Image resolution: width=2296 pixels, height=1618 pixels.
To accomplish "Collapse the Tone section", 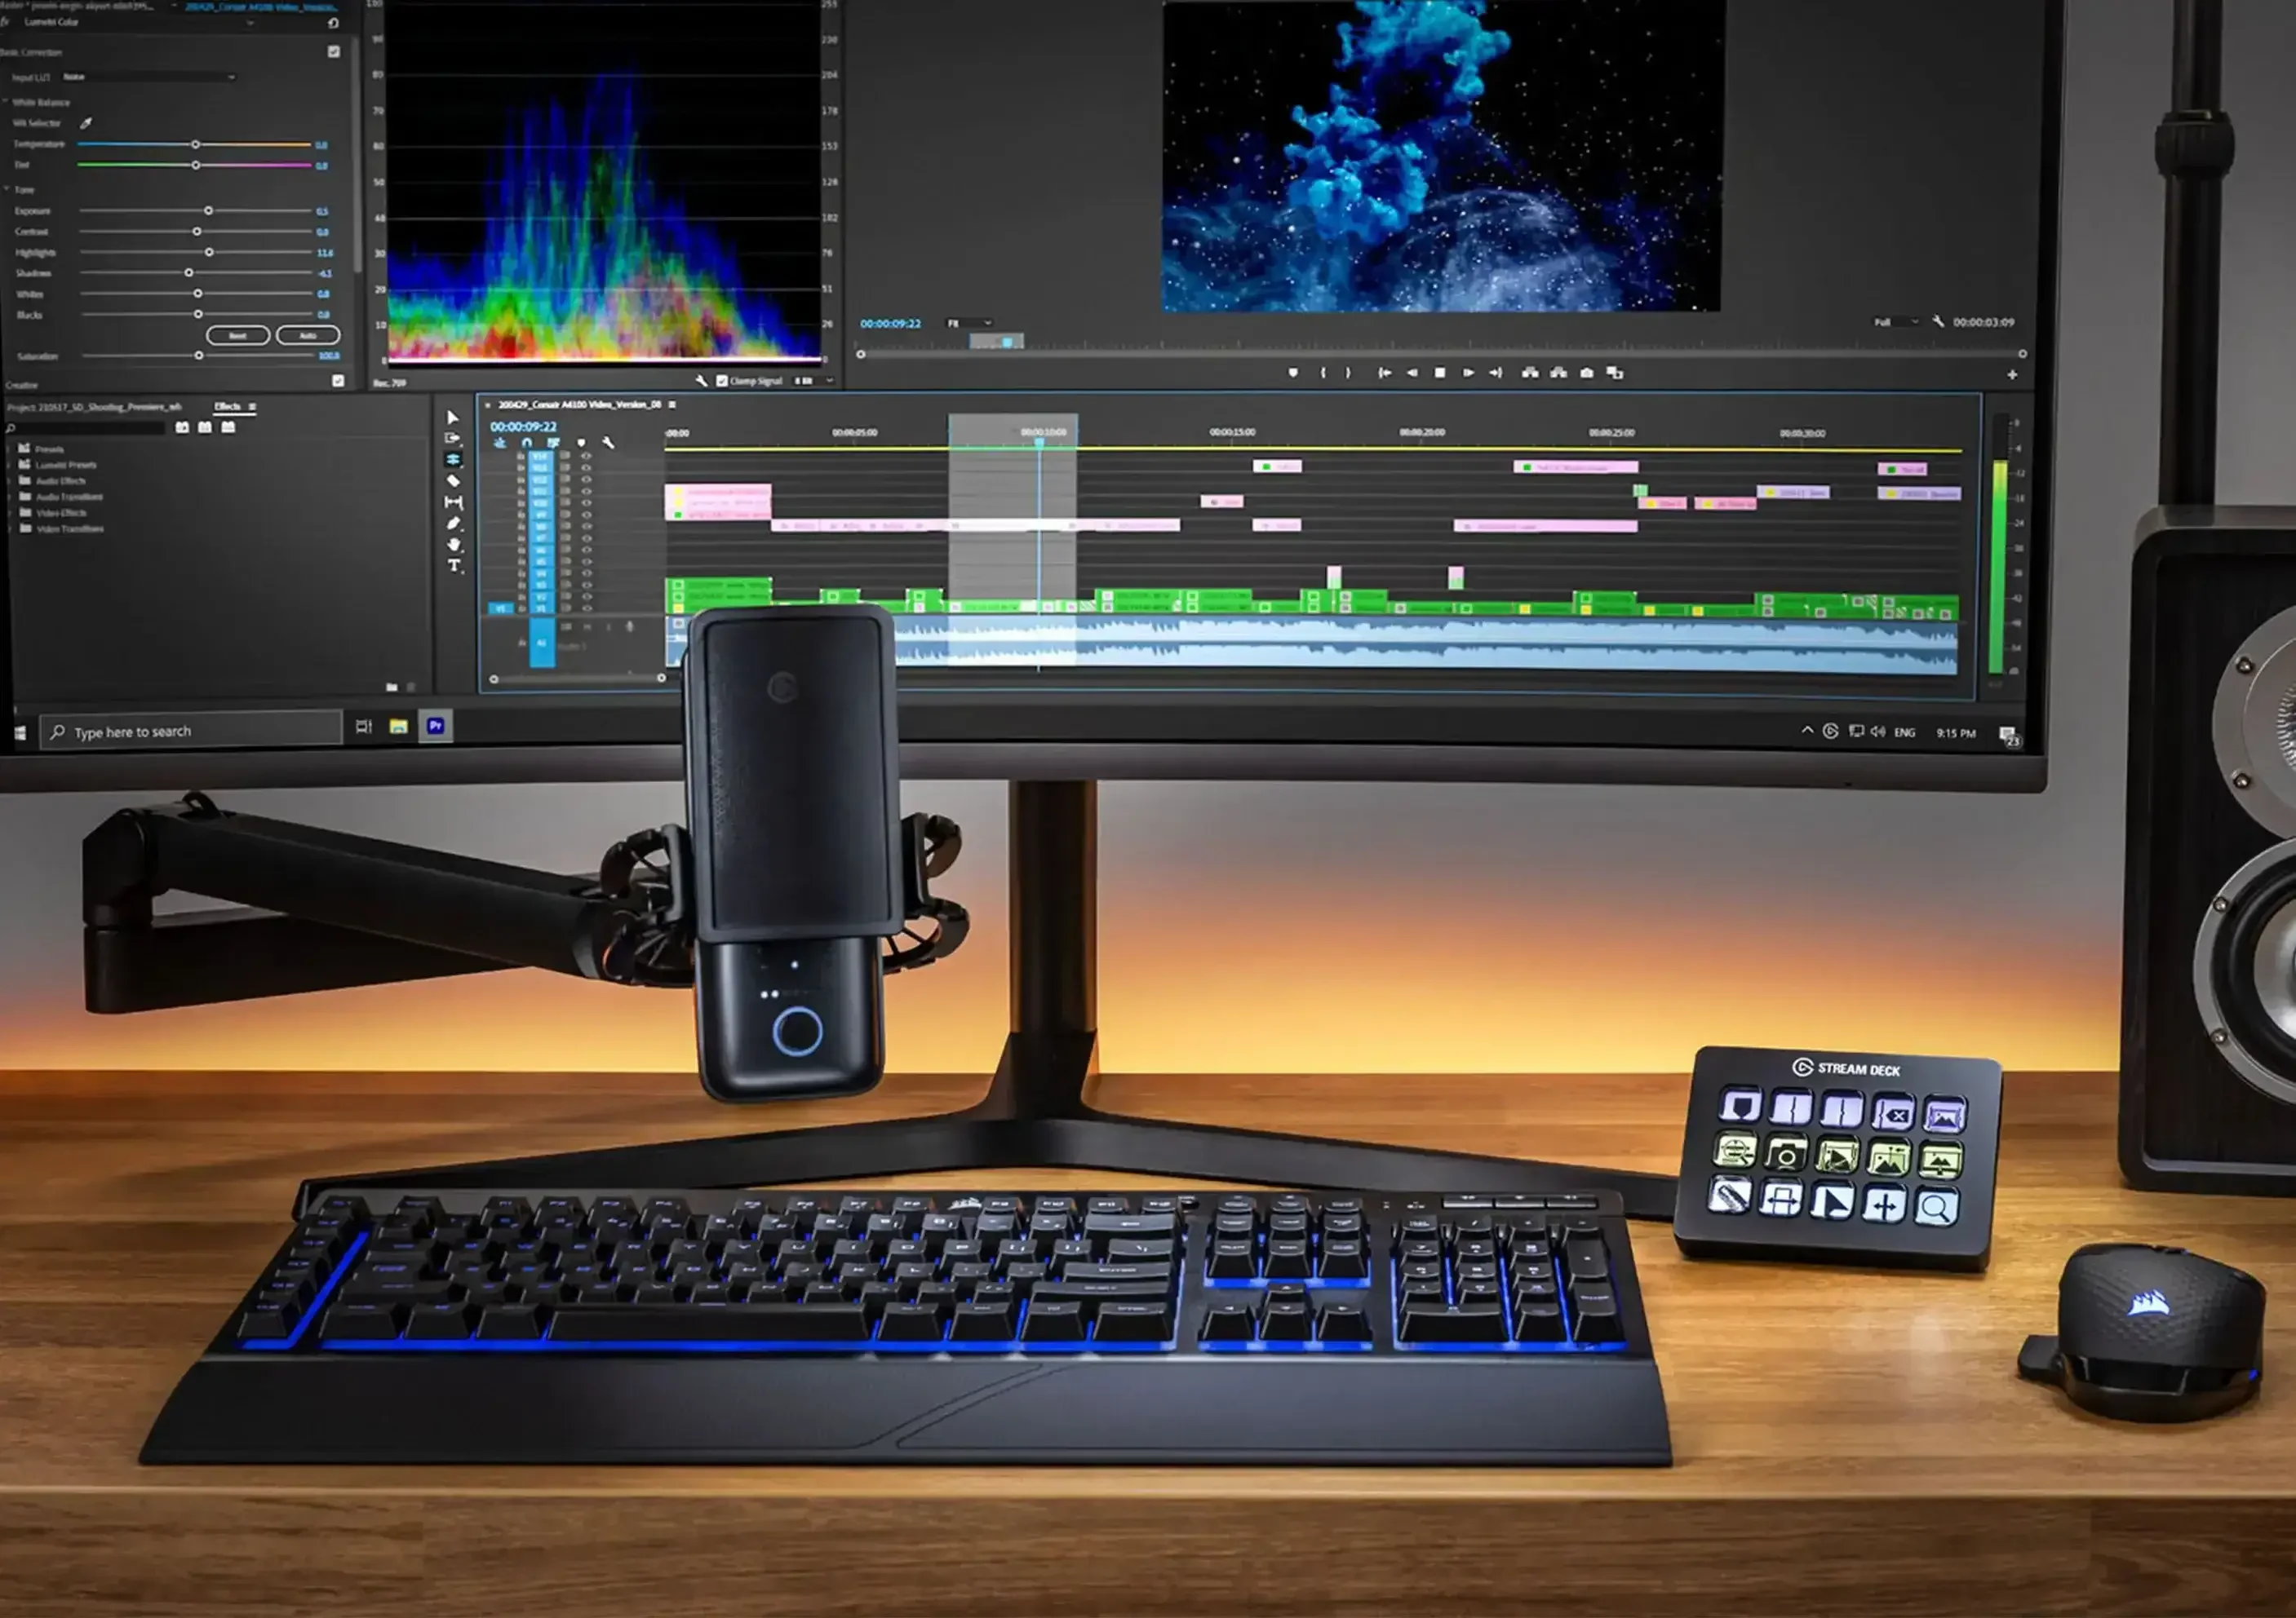I will [6, 188].
